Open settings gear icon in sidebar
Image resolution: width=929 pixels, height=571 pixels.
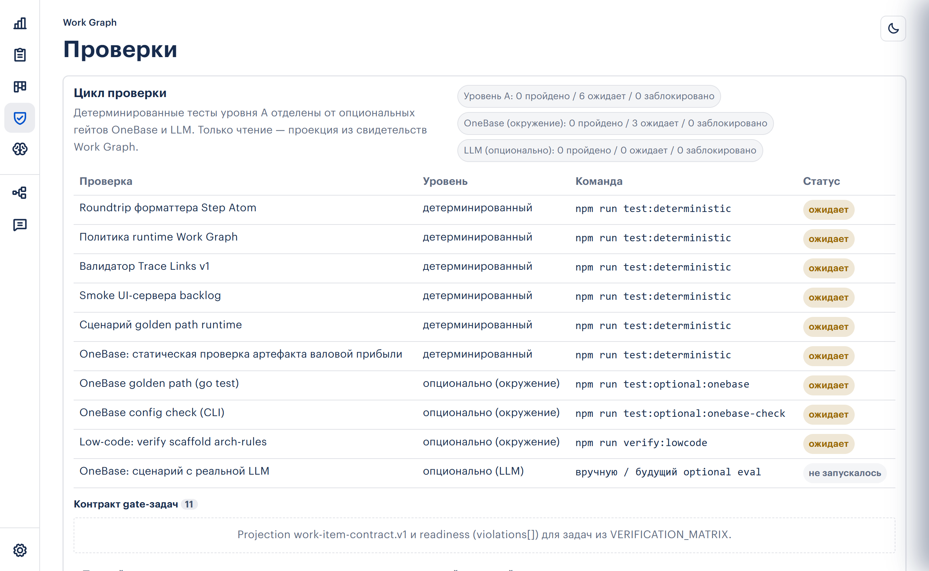tap(20, 550)
